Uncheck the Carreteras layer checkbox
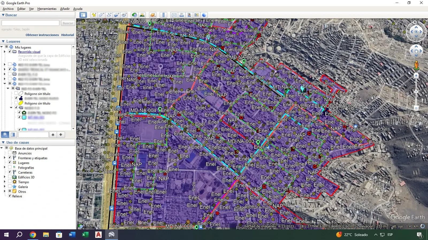Screen dimensions: 428x240 [10, 172]
